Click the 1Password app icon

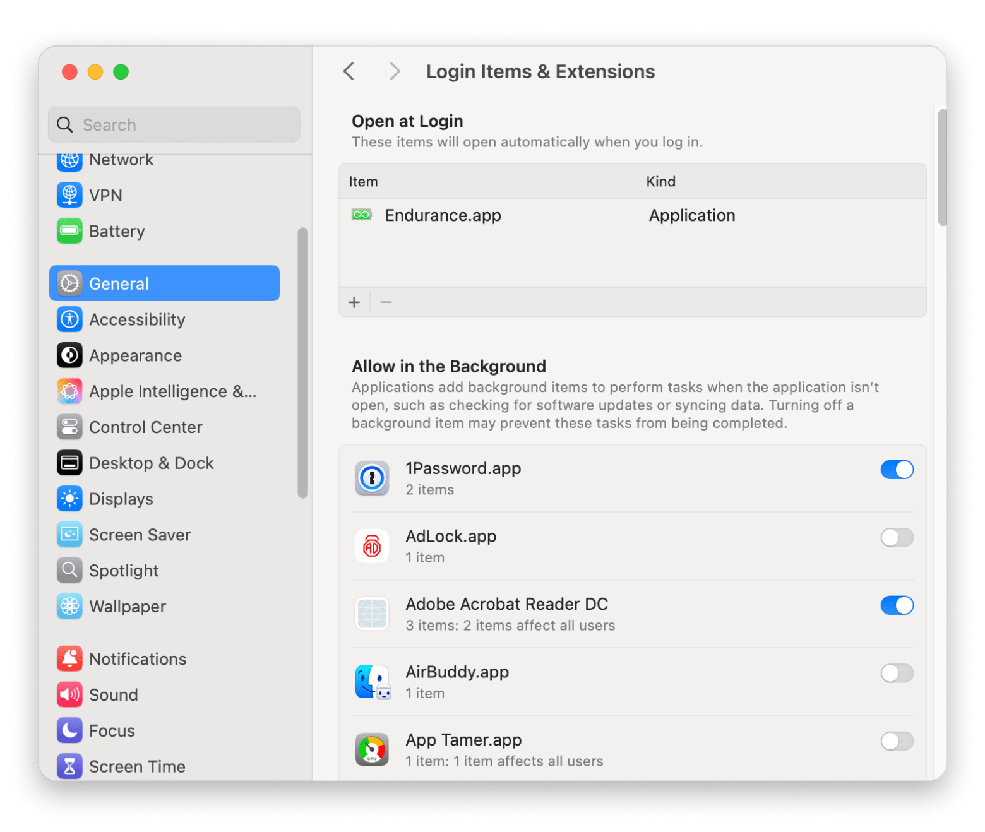(371, 478)
